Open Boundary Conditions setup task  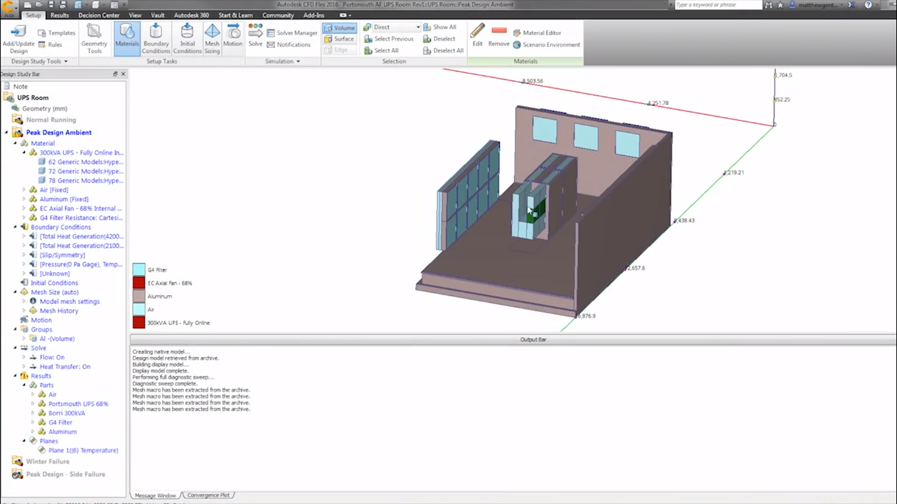(156, 39)
